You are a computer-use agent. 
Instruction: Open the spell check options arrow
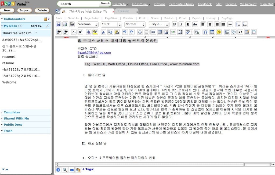pos(192,32)
